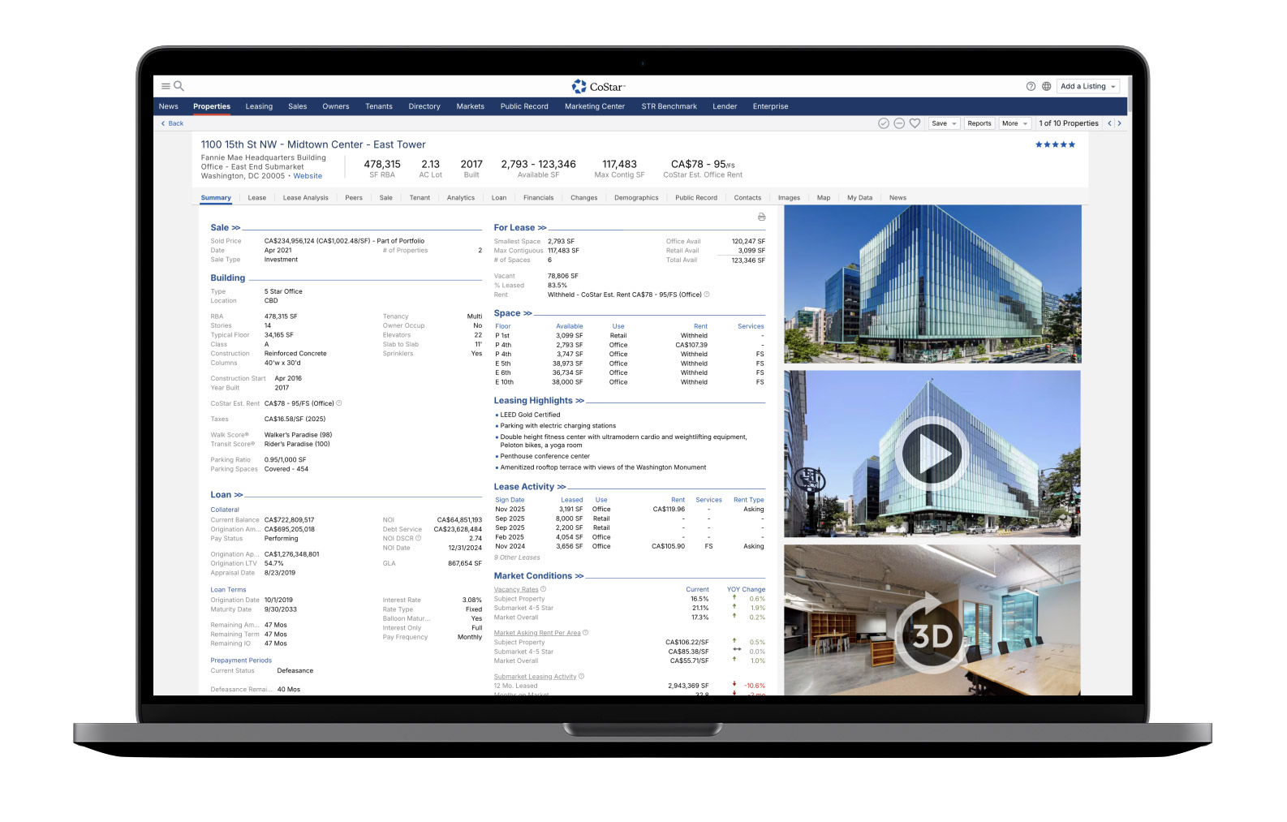Toggle the heart favorite icon

[x=915, y=123]
